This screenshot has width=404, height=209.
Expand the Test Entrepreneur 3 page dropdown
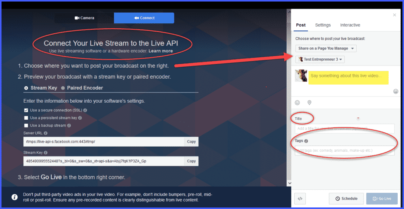320,59
